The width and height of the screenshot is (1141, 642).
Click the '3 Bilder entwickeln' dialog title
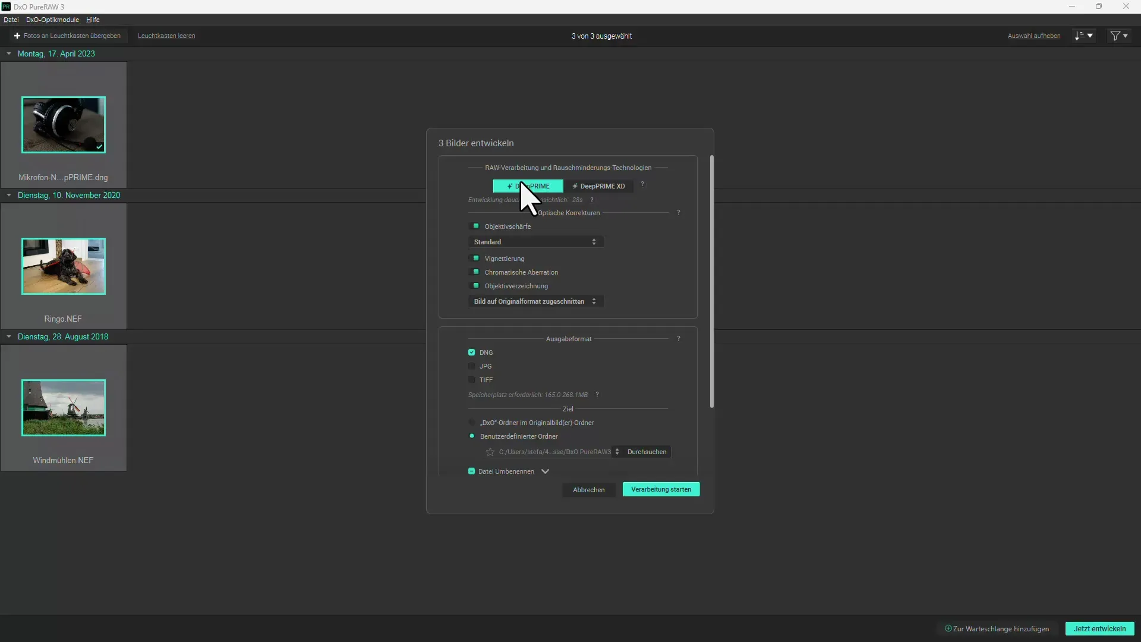point(476,143)
